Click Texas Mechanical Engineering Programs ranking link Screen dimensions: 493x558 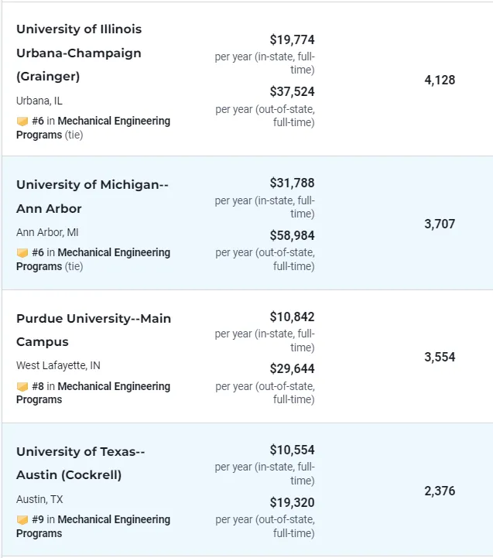pyautogui.click(x=114, y=520)
